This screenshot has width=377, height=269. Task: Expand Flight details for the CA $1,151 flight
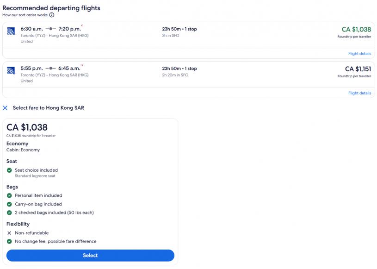point(359,93)
